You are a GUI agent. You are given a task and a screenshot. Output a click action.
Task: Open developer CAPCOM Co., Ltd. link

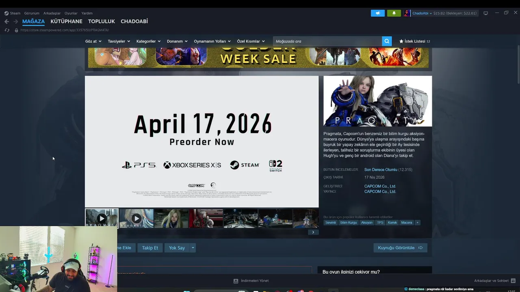[380, 186]
